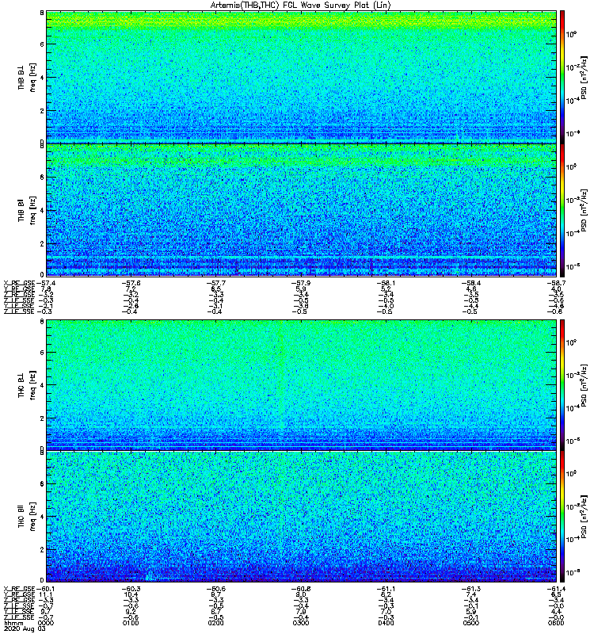Click the 'THC B∥ freq [Hz]' axis label
Screen dimensions: 594x634
pos(27,517)
